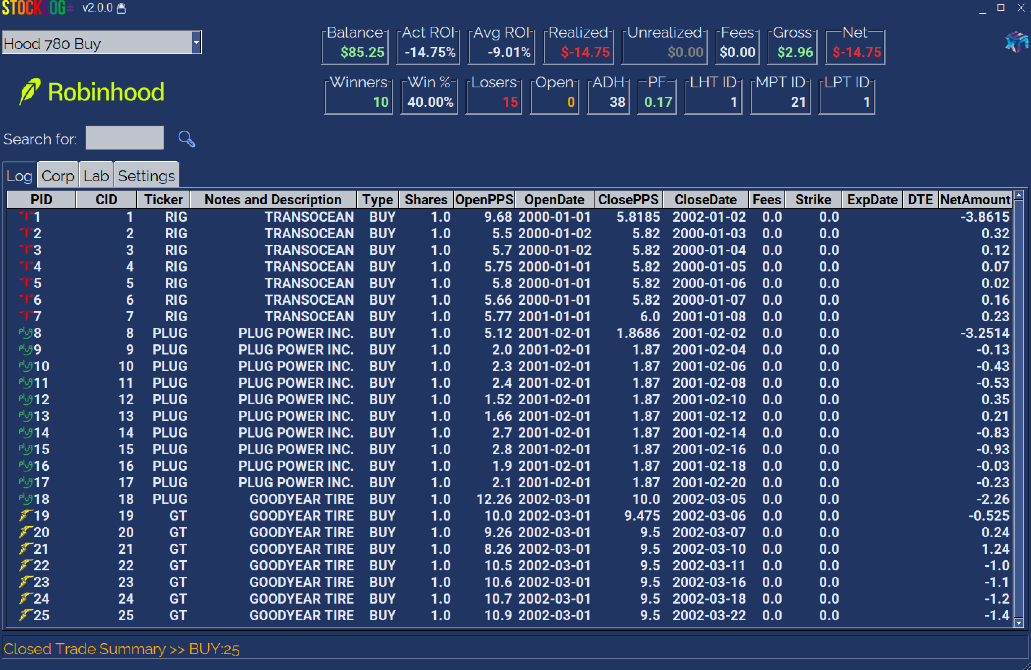The width and height of the screenshot is (1031, 670).
Task: Open the Settings tab
Action: coord(146,176)
